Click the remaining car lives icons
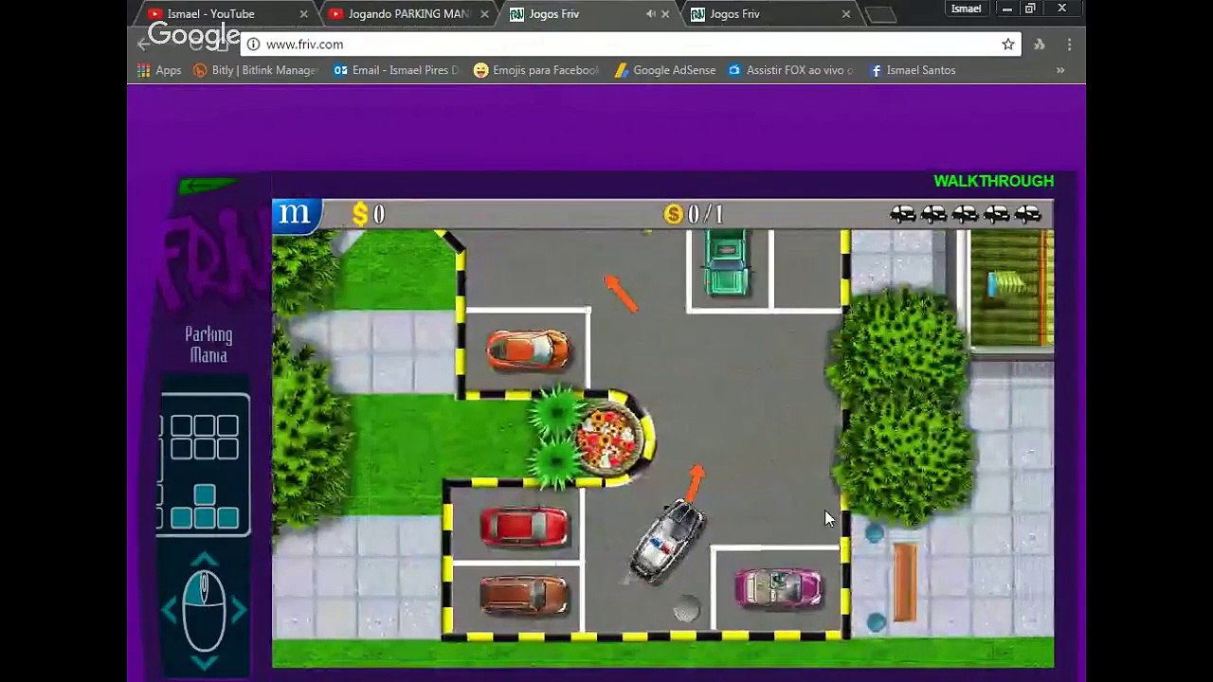 pyautogui.click(x=965, y=214)
